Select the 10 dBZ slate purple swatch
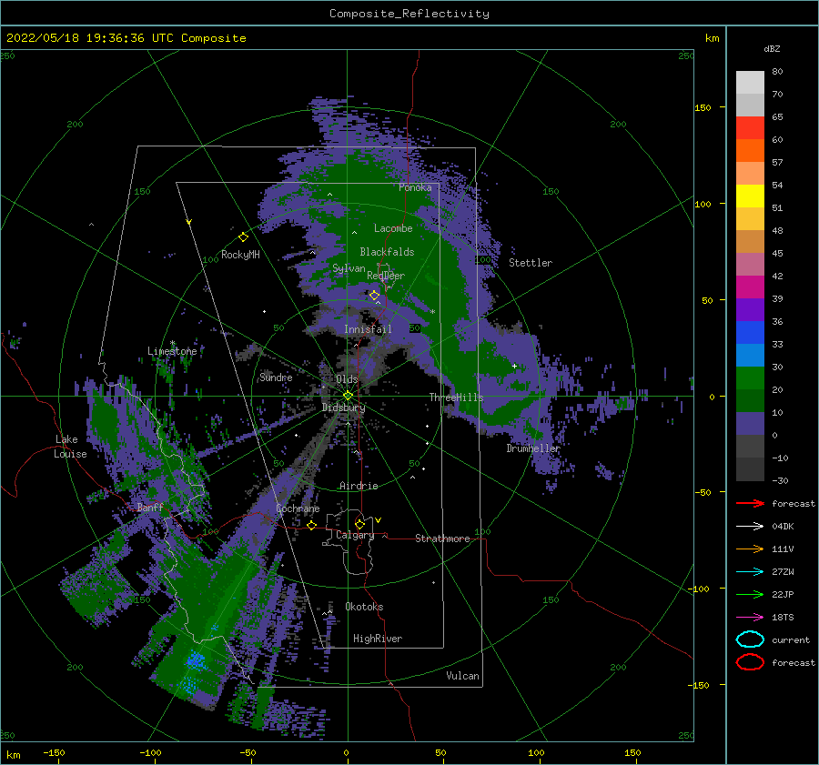This screenshot has width=819, height=765. click(x=750, y=423)
